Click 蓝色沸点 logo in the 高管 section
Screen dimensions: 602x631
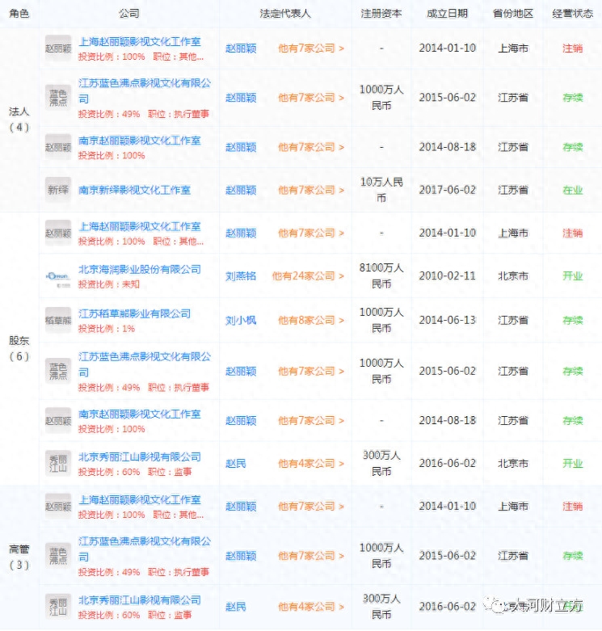pyautogui.click(x=58, y=557)
